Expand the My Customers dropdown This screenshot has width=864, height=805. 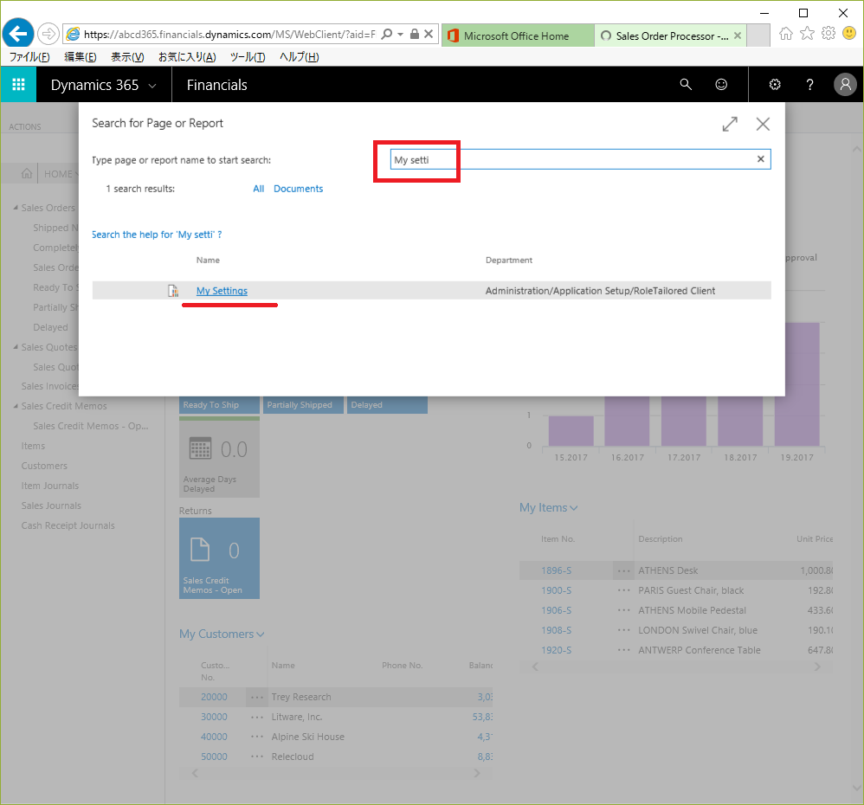[x=260, y=634]
